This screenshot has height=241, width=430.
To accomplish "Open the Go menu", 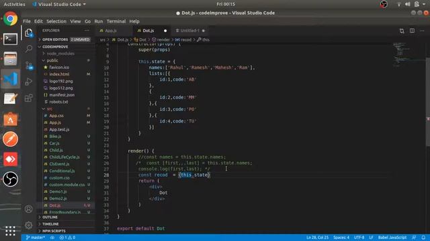I will 87,21.
